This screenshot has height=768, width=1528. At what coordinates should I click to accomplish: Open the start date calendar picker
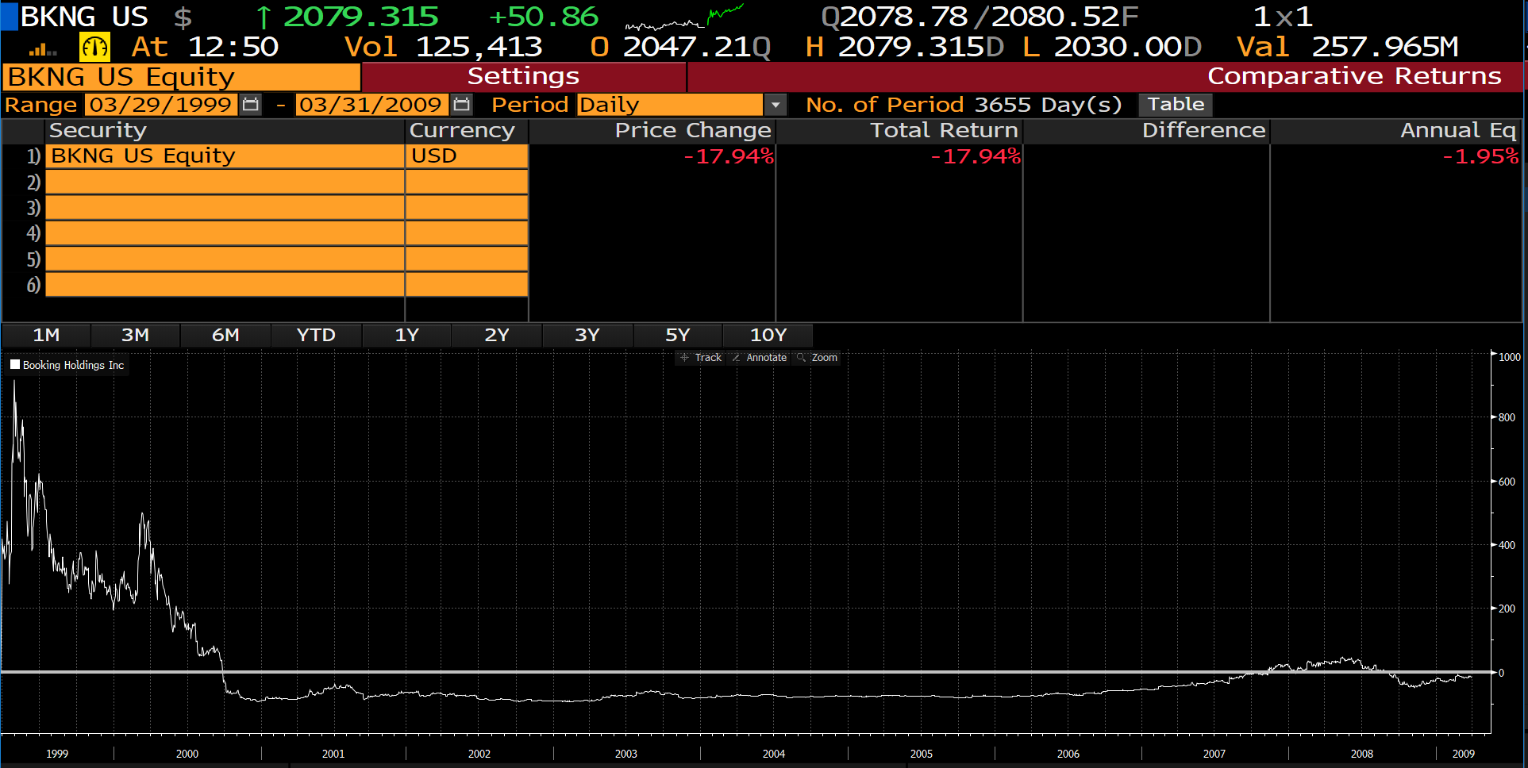(x=251, y=105)
